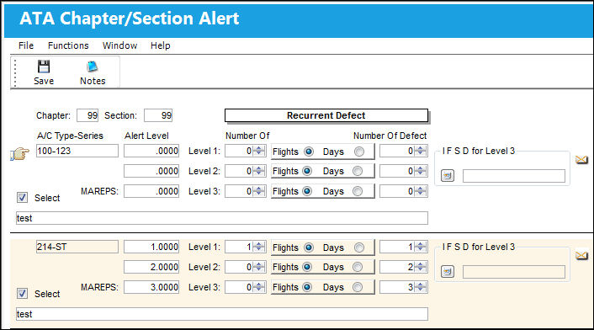This screenshot has height=330, width=594.
Task: Select Days radio for 214-ST Level 3
Action: tap(358, 287)
